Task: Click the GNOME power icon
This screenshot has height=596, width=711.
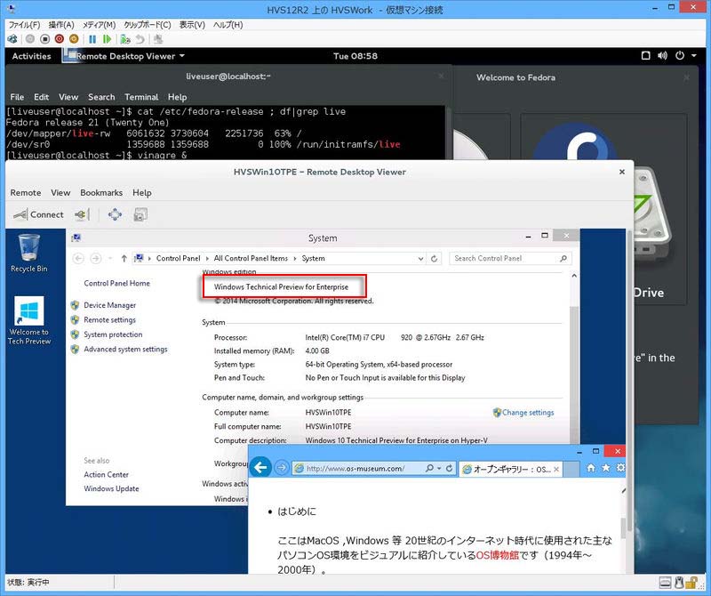Action: click(680, 56)
